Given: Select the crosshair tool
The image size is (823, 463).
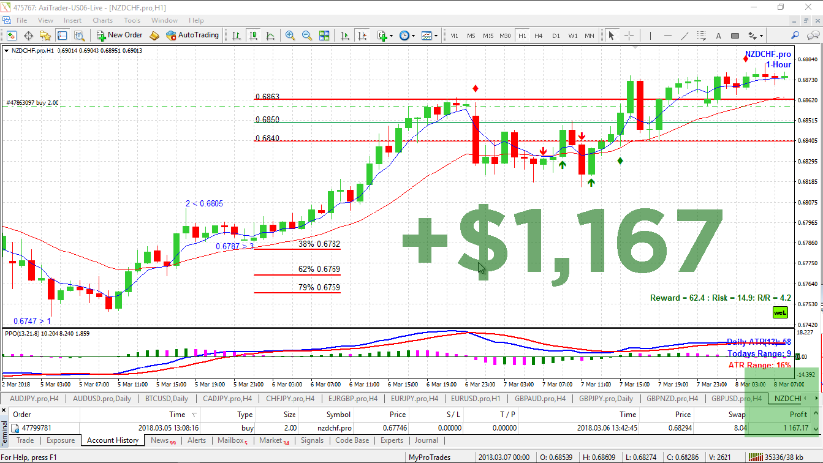Looking at the screenshot, I should click(x=629, y=36).
